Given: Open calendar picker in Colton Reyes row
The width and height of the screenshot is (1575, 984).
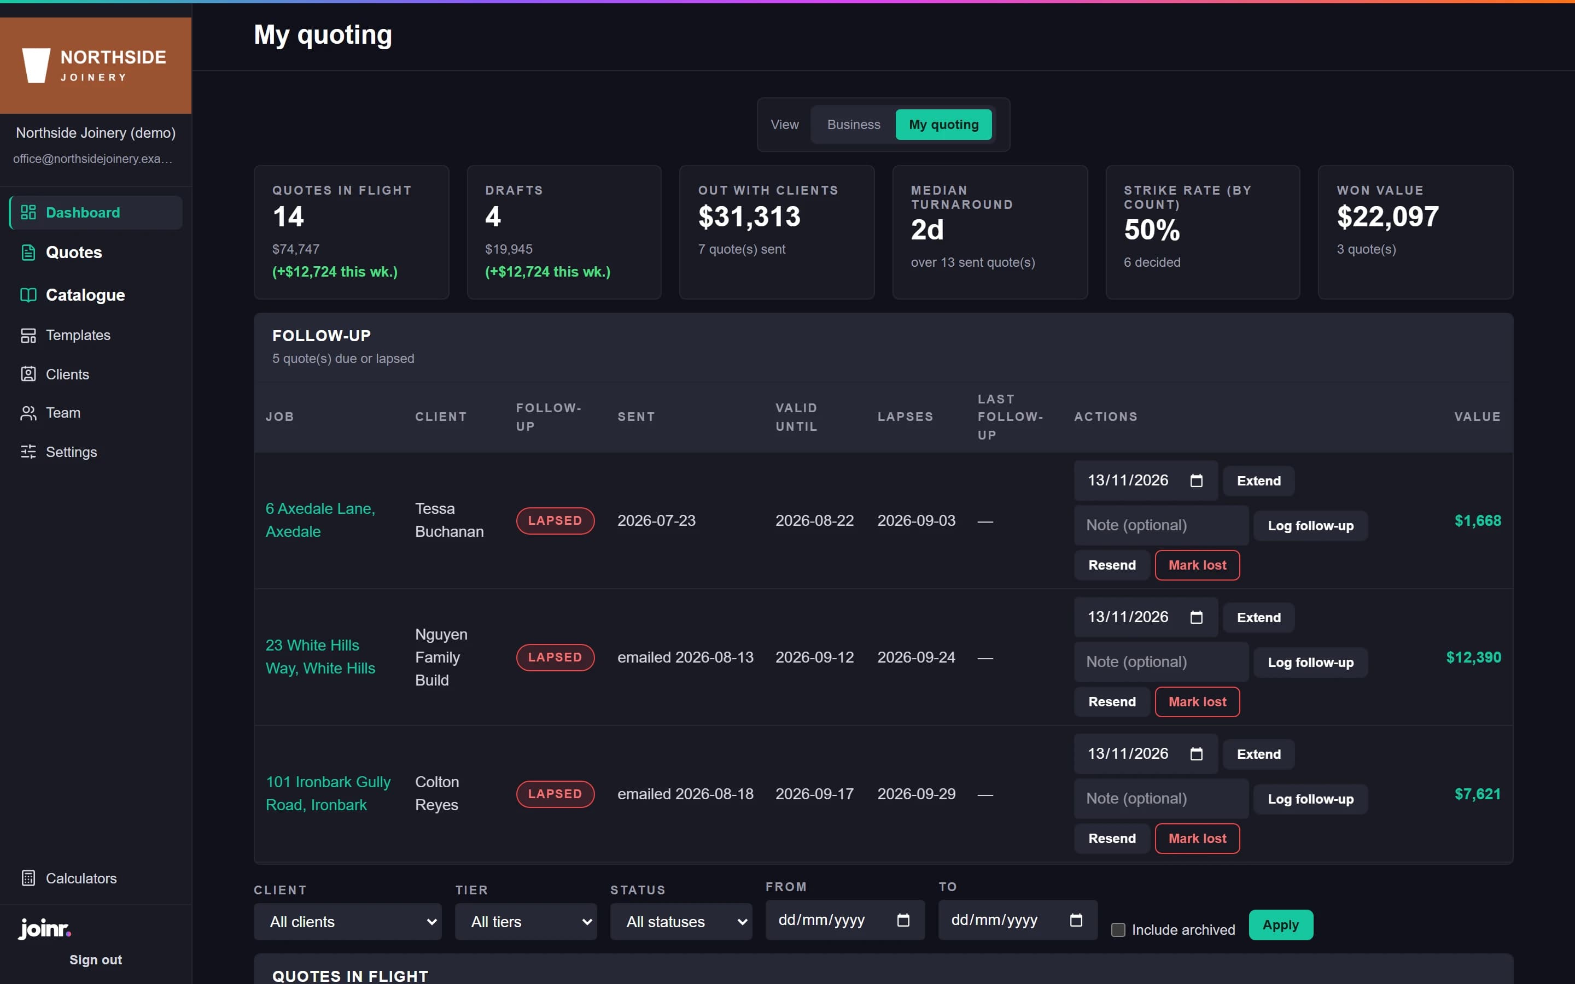Looking at the screenshot, I should (x=1196, y=754).
